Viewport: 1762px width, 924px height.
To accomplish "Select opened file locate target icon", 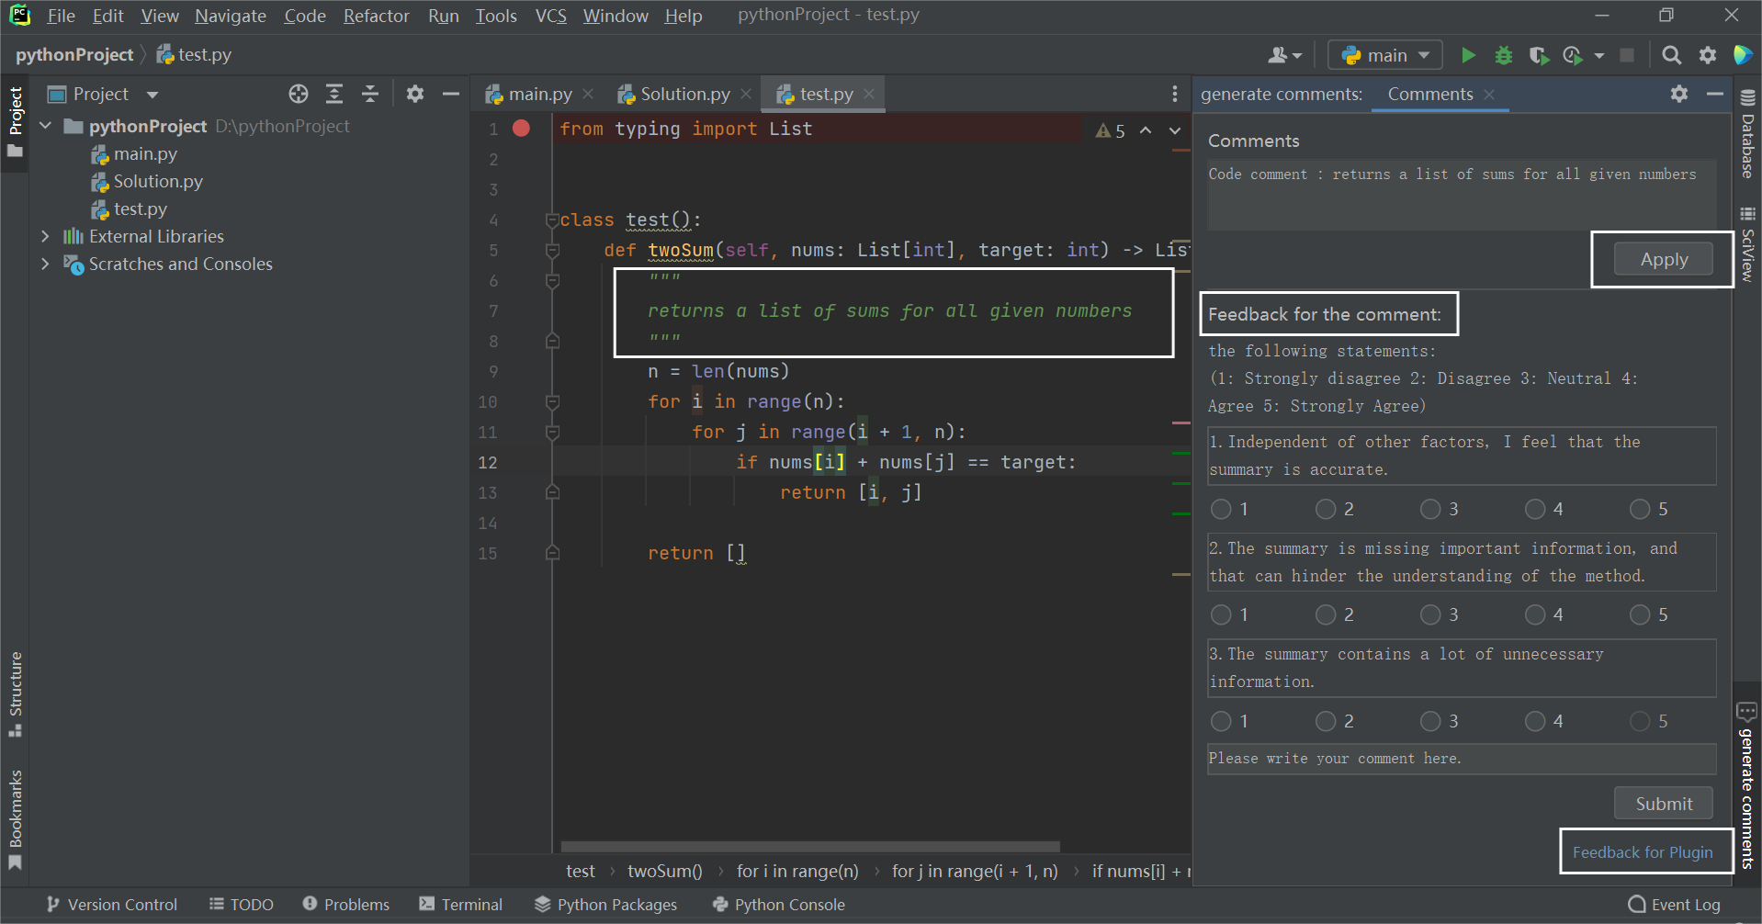I will click(299, 94).
